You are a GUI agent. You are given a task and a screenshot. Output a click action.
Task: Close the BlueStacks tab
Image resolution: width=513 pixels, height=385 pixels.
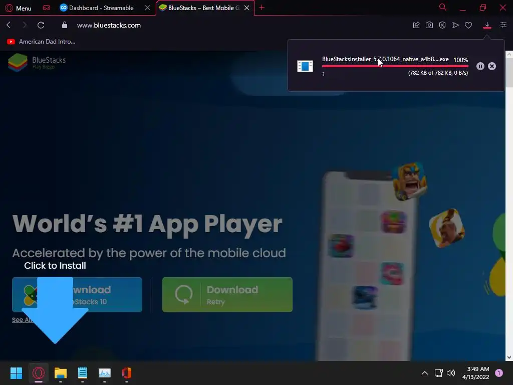[x=246, y=8]
